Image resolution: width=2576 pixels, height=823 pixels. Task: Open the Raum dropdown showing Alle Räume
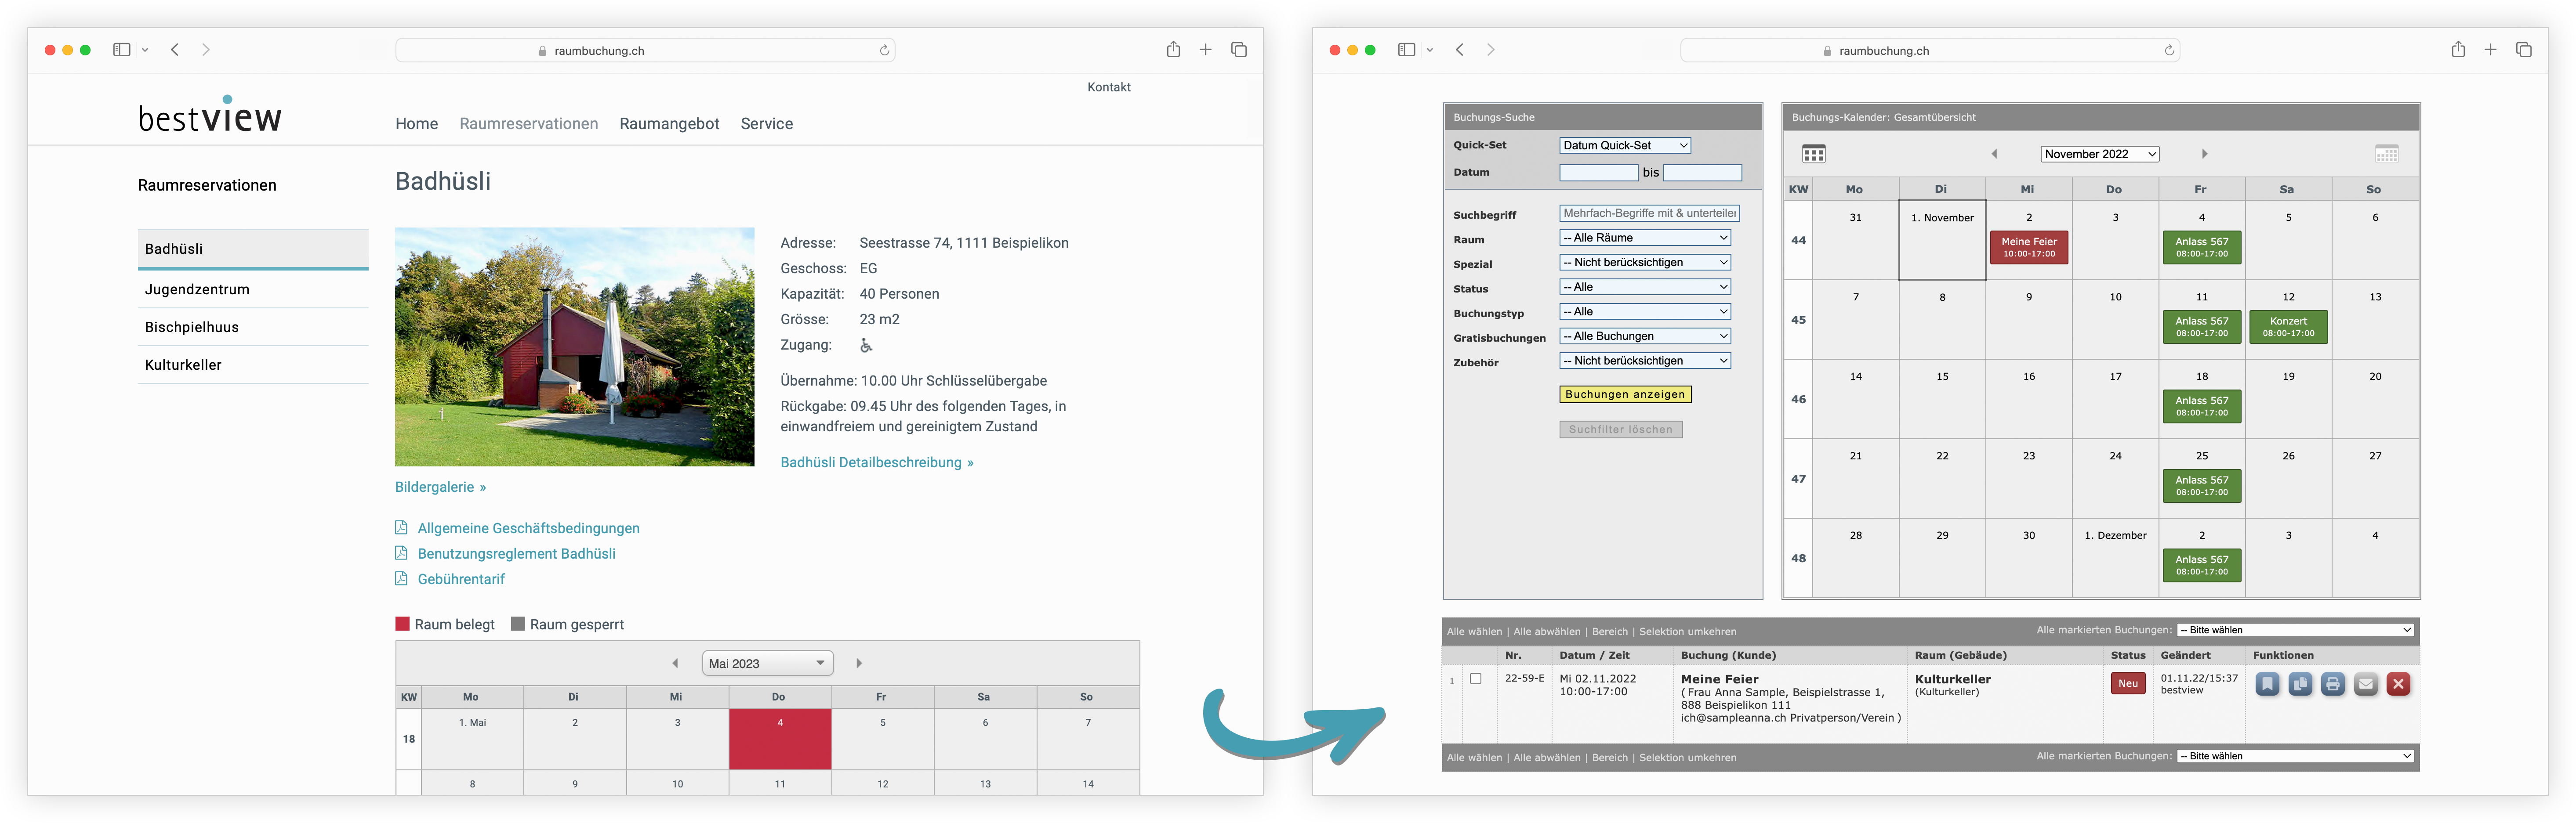[x=1645, y=238]
